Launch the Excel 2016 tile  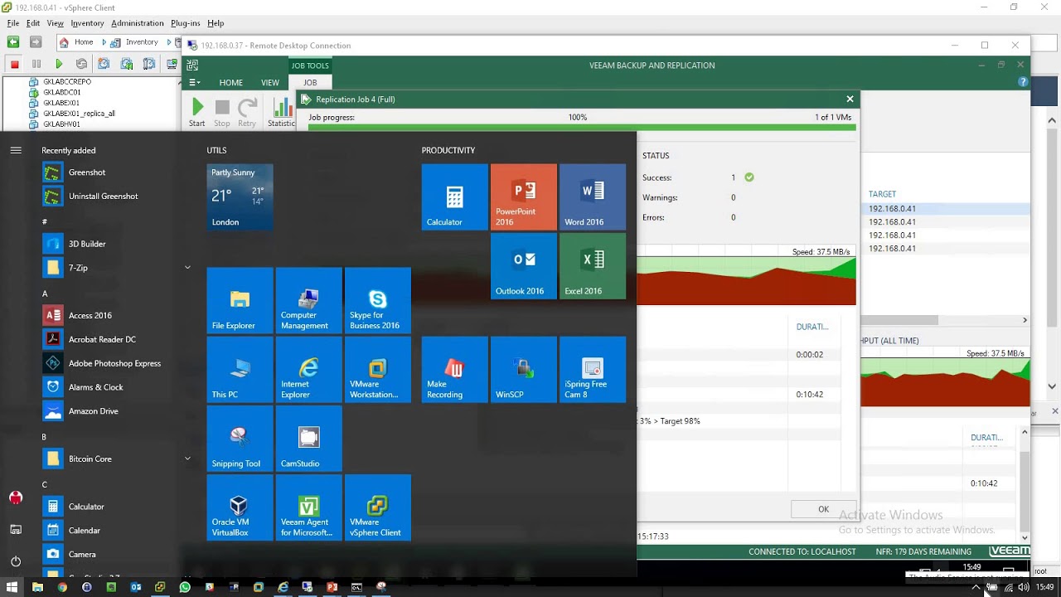tap(592, 266)
